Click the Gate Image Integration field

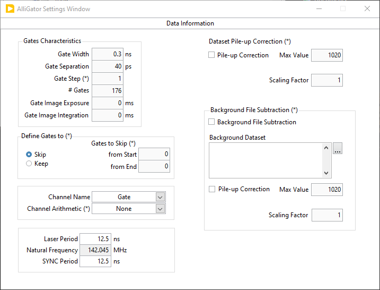pos(108,115)
